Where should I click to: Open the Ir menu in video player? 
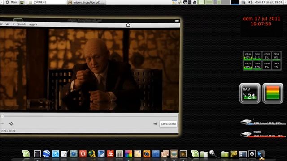coord(13,24)
